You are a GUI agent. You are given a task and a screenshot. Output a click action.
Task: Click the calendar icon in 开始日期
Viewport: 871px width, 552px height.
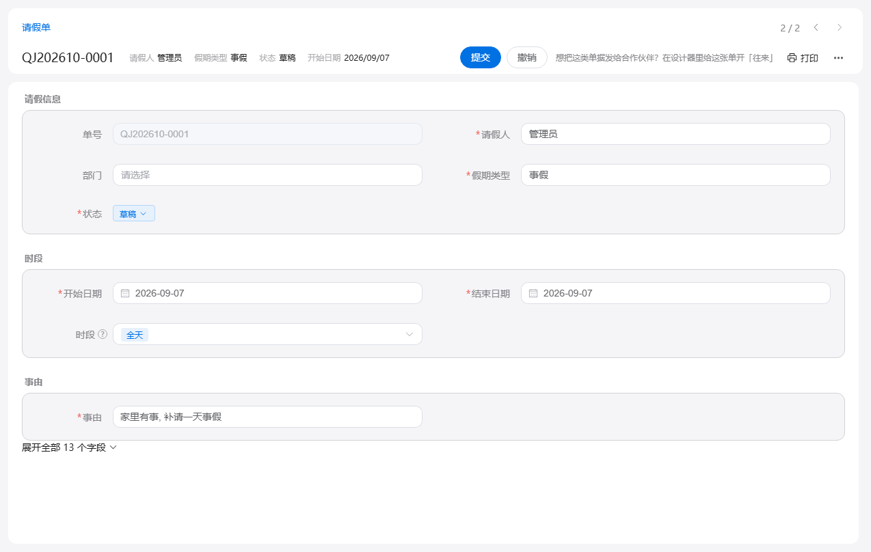125,293
